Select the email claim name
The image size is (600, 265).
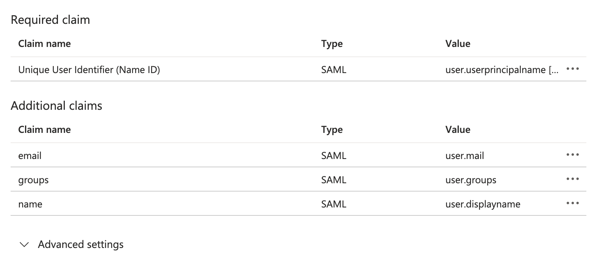tap(30, 156)
